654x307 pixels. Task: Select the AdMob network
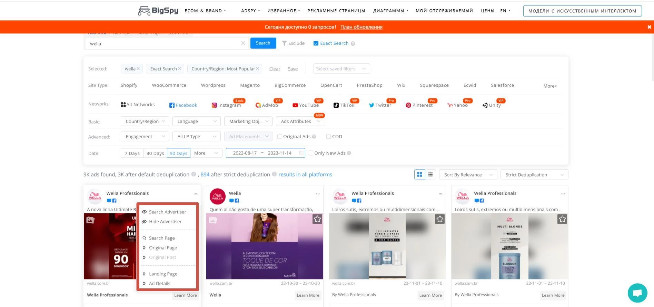pyautogui.click(x=267, y=105)
